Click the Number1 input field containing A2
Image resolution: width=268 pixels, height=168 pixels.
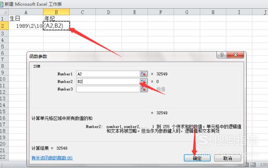pyautogui.click(x=108, y=74)
